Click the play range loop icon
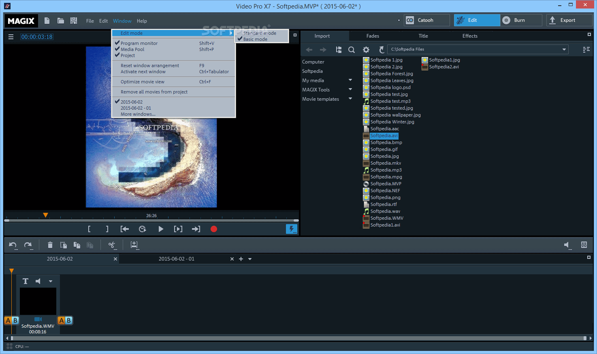 (x=143, y=229)
